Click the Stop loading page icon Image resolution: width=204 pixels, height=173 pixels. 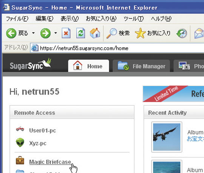[x=66, y=33]
